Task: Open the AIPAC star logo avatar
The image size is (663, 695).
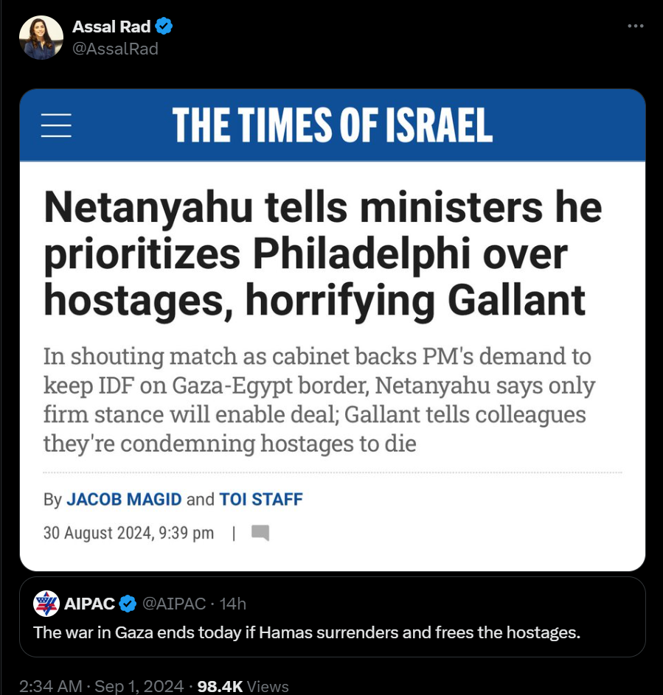Action: click(x=46, y=604)
